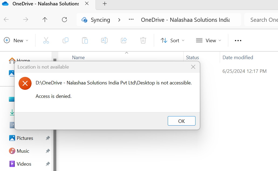This screenshot has height=171, width=278.
Task: Go up one folder level
Action: click(x=45, y=20)
